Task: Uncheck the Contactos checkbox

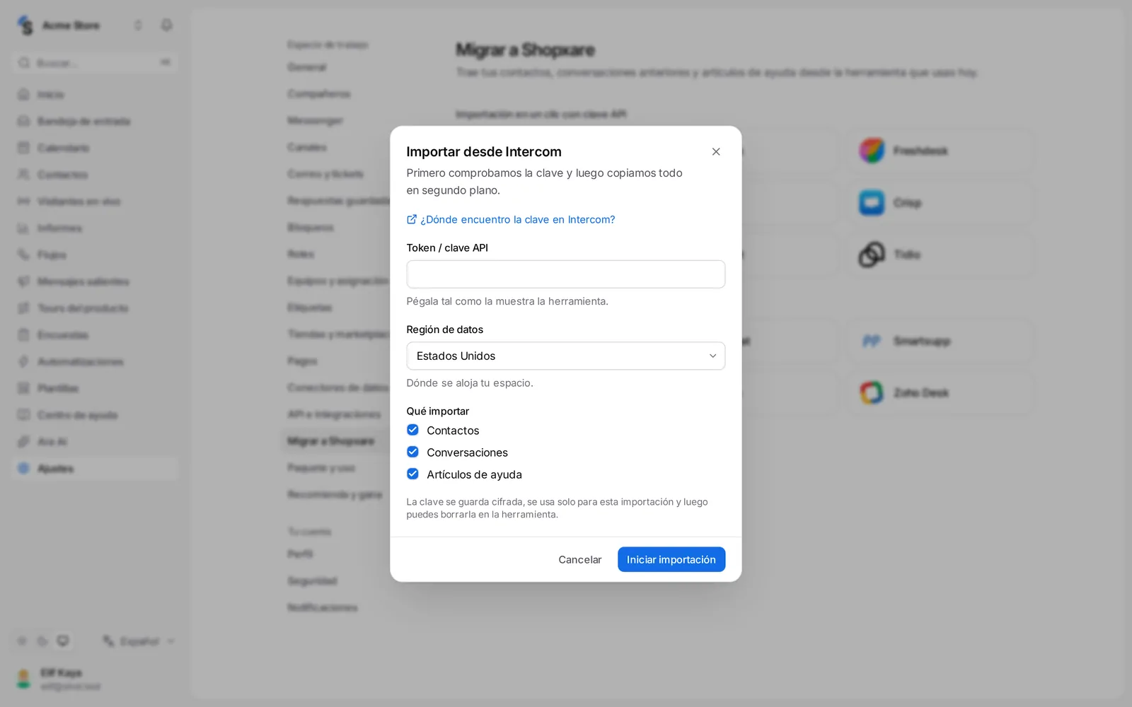Action: (x=413, y=430)
